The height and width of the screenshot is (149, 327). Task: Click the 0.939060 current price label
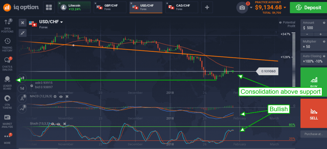pos(267,71)
